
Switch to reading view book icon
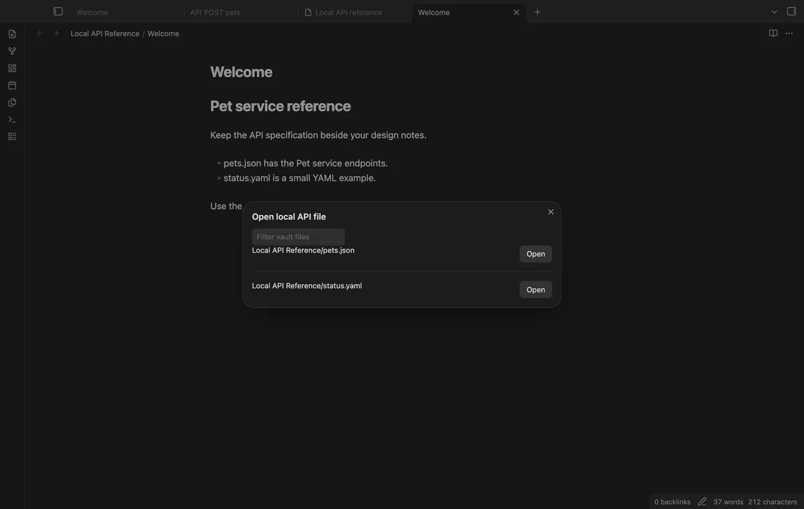coord(773,33)
